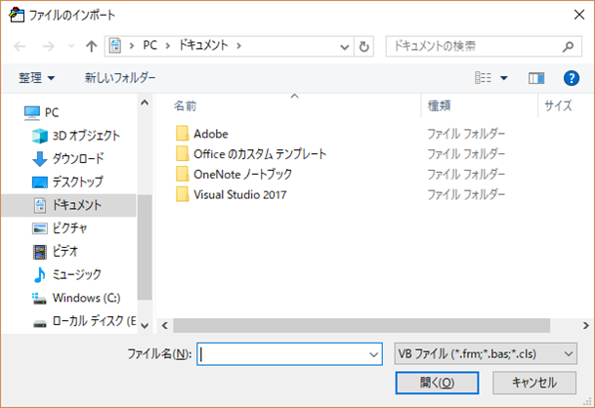The height and width of the screenshot is (408, 595).
Task: Open ピクチャ in the sidebar
Action: click(69, 228)
